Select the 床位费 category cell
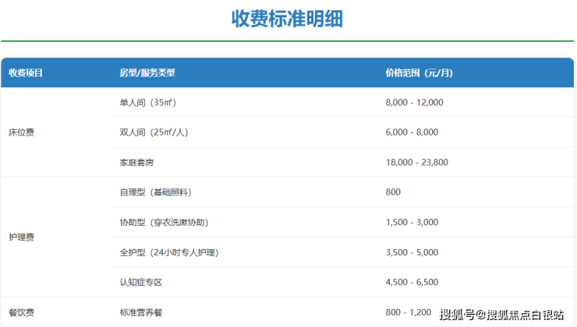This screenshot has height=327, width=577. [x=22, y=132]
